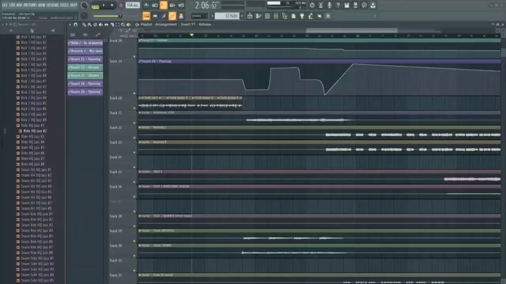Open the mixer from the toolbar
Image resolution: width=506 pixels, height=284 pixels.
click(275, 16)
